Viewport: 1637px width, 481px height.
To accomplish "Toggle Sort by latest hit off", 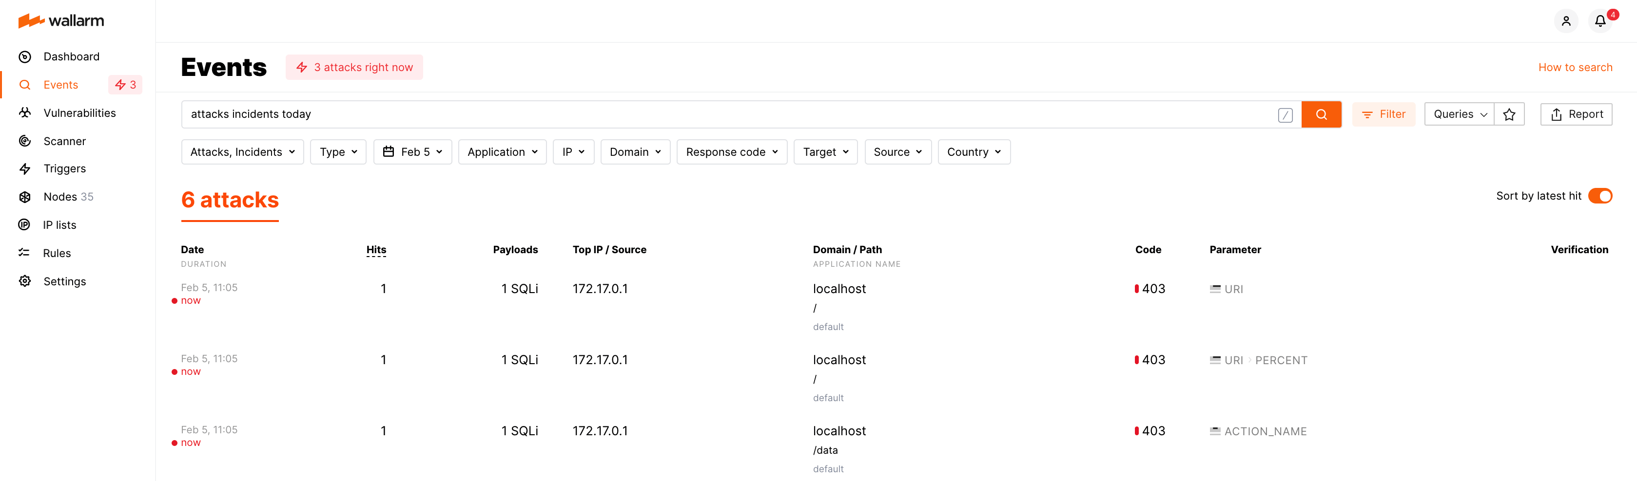I will coord(1599,195).
